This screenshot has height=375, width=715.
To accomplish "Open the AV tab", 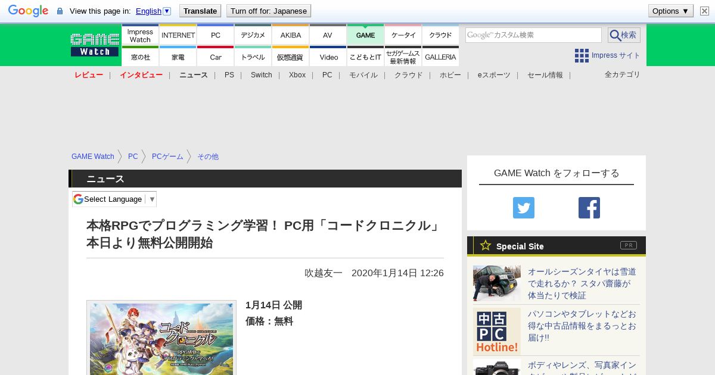I will point(328,35).
